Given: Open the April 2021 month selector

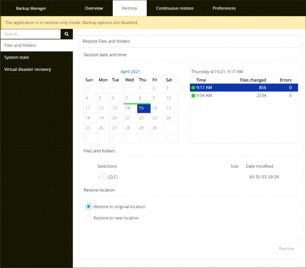Looking at the screenshot, I should [130, 72].
